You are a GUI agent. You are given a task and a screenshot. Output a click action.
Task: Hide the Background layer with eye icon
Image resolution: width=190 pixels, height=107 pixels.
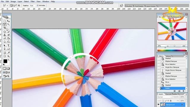[158, 105]
